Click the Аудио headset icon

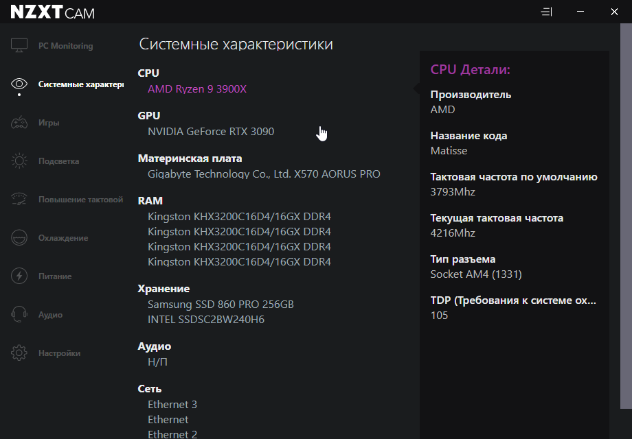19,315
